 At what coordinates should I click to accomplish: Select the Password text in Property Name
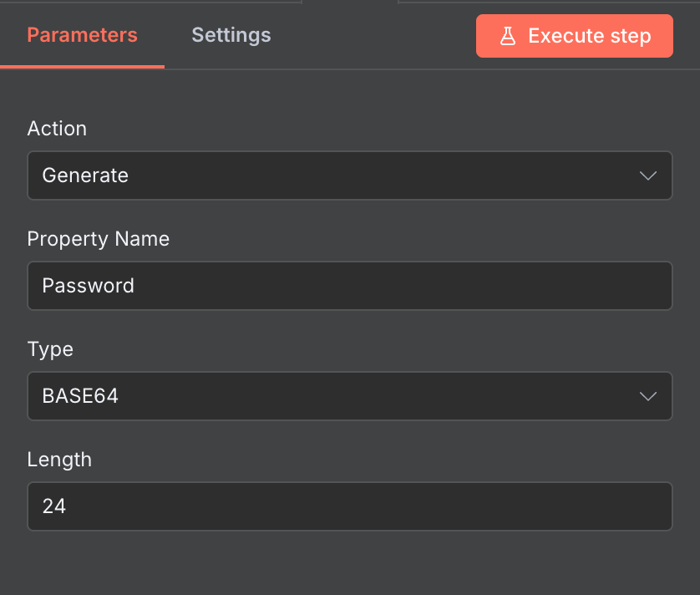click(x=88, y=286)
